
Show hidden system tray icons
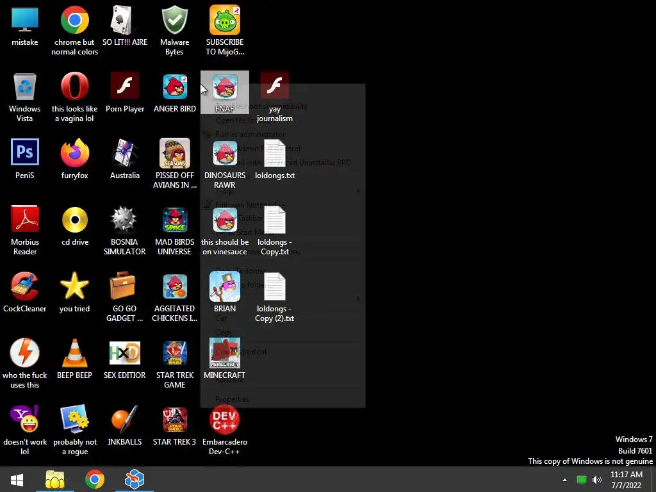tap(564, 480)
